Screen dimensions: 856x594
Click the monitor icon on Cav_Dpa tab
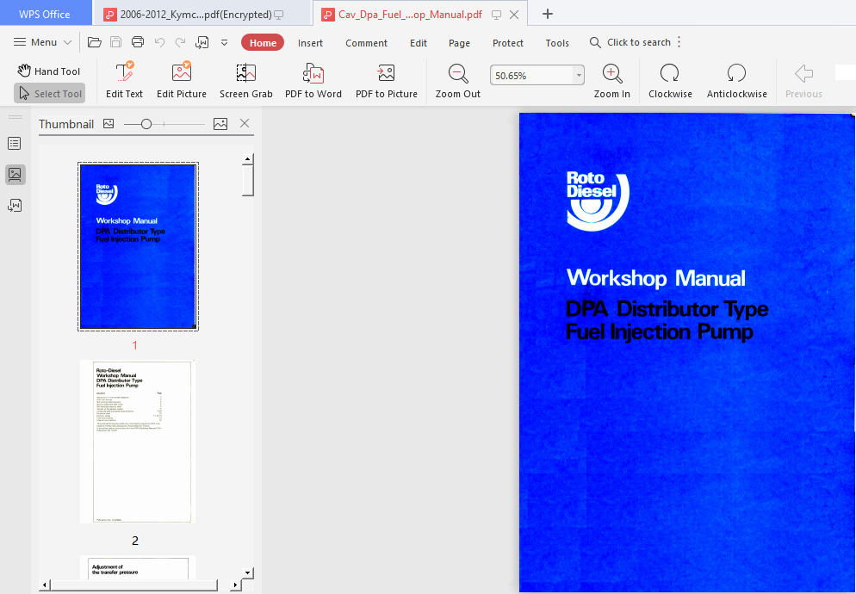pyautogui.click(x=496, y=15)
